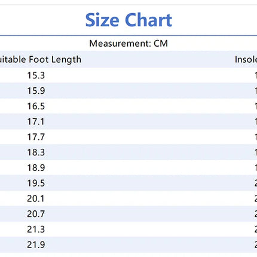The width and height of the screenshot is (257, 257).
Task: Click the word Chart in the title
Action: [x=148, y=20]
